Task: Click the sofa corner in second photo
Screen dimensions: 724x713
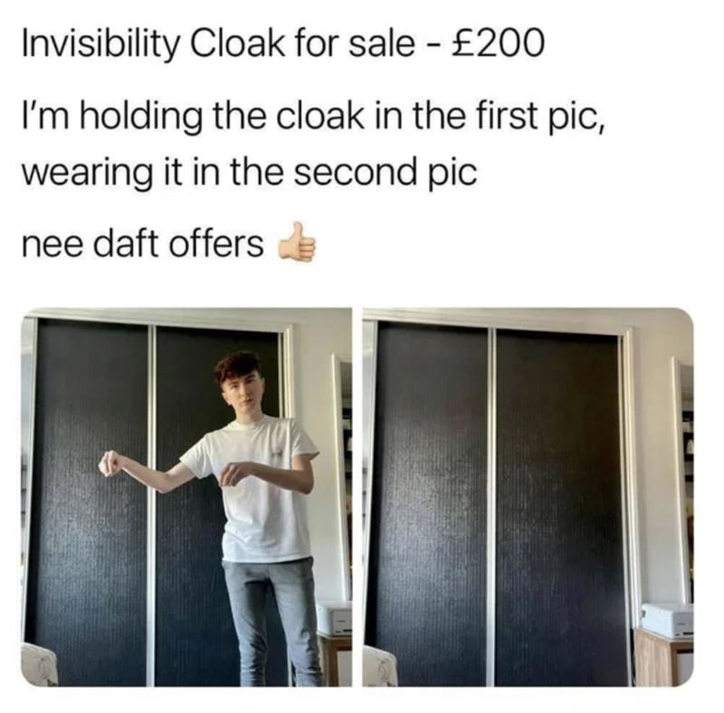Action: [x=379, y=666]
